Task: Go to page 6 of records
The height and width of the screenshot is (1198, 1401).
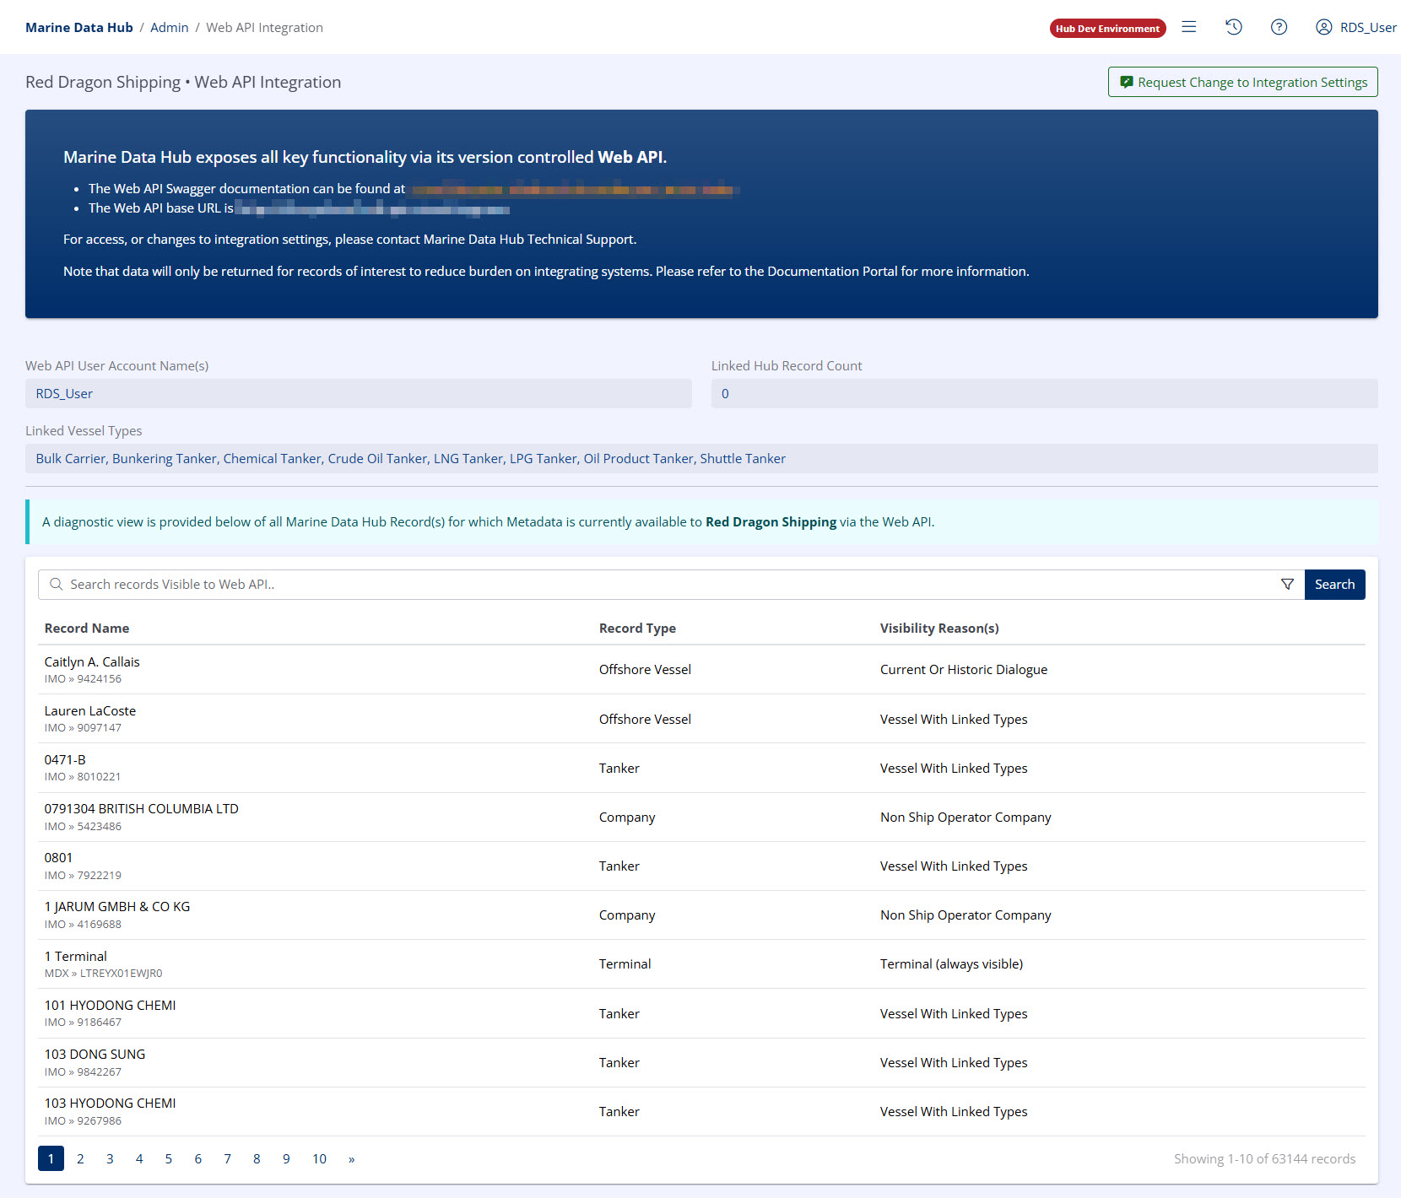Action: point(197,1158)
